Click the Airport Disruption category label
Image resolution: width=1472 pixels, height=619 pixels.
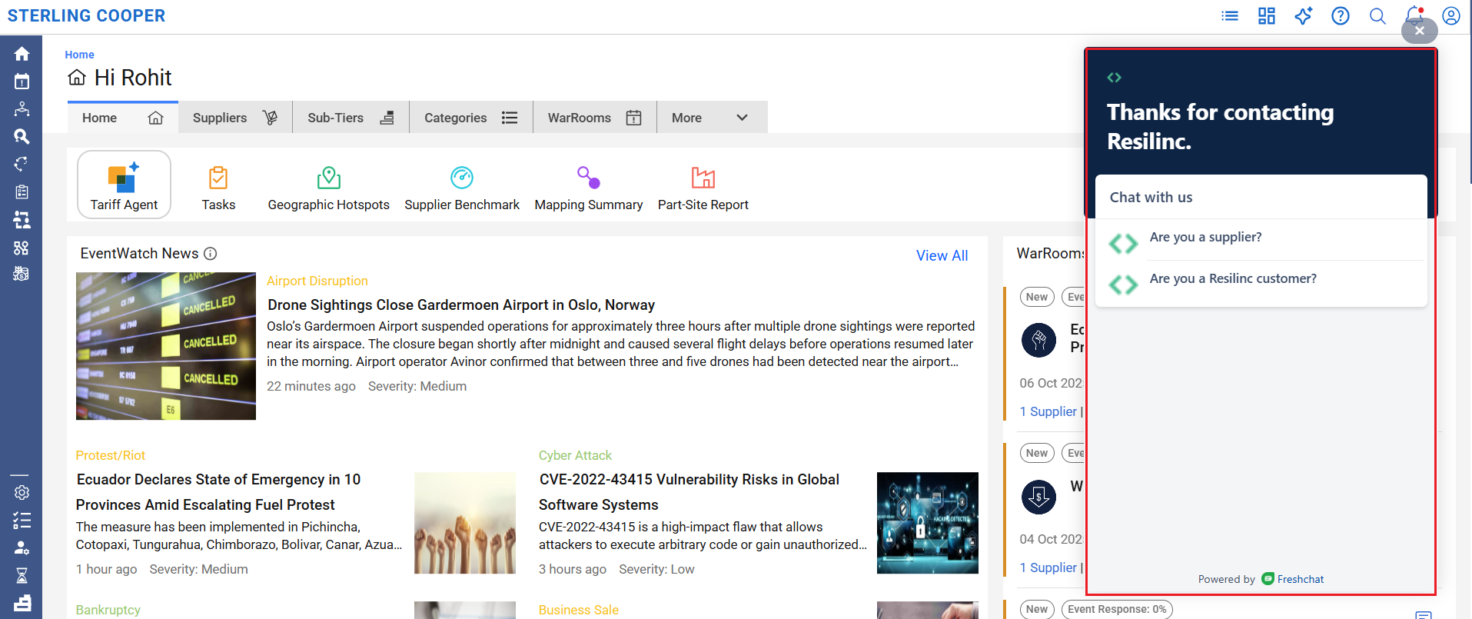317,281
